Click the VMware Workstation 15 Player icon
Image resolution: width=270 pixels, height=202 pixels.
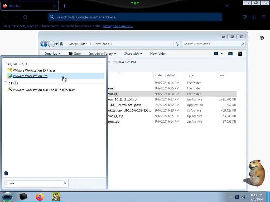click(x=10, y=70)
